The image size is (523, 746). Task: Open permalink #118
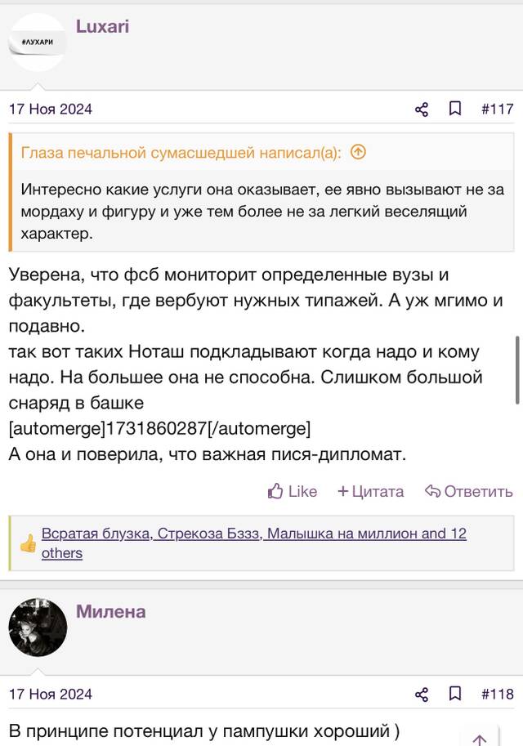pos(498,695)
